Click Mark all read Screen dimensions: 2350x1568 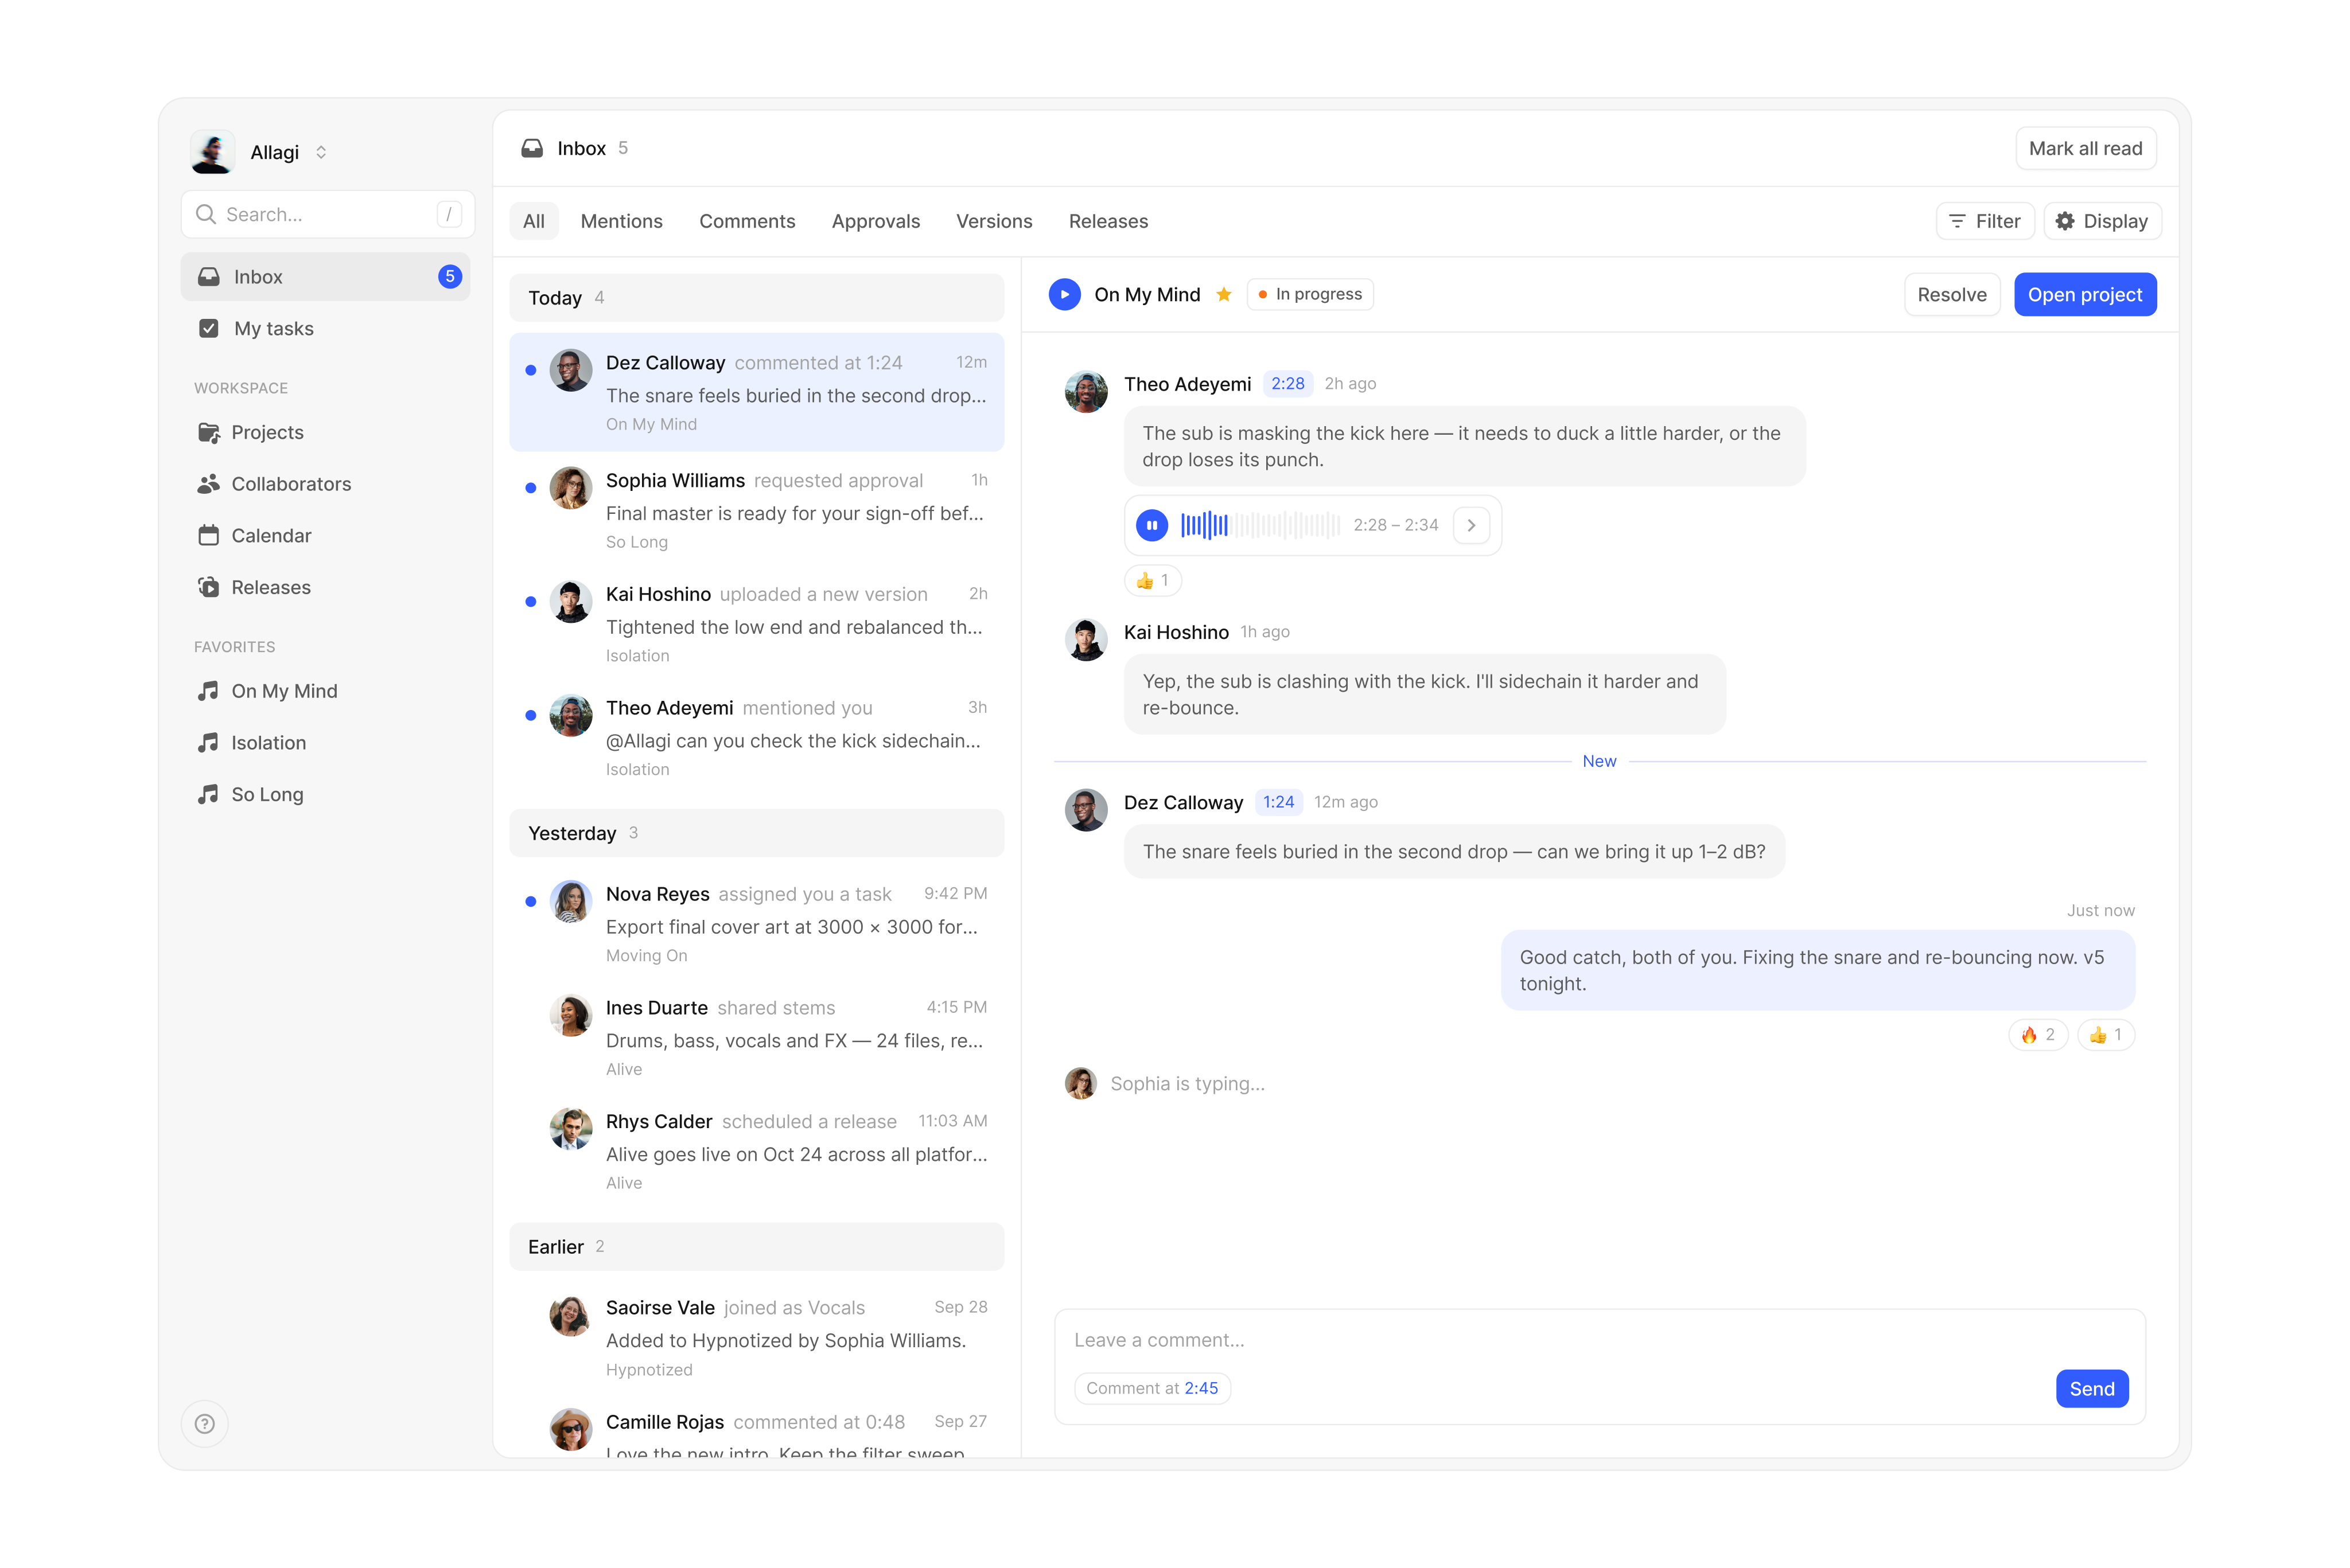pyautogui.click(x=2085, y=149)
